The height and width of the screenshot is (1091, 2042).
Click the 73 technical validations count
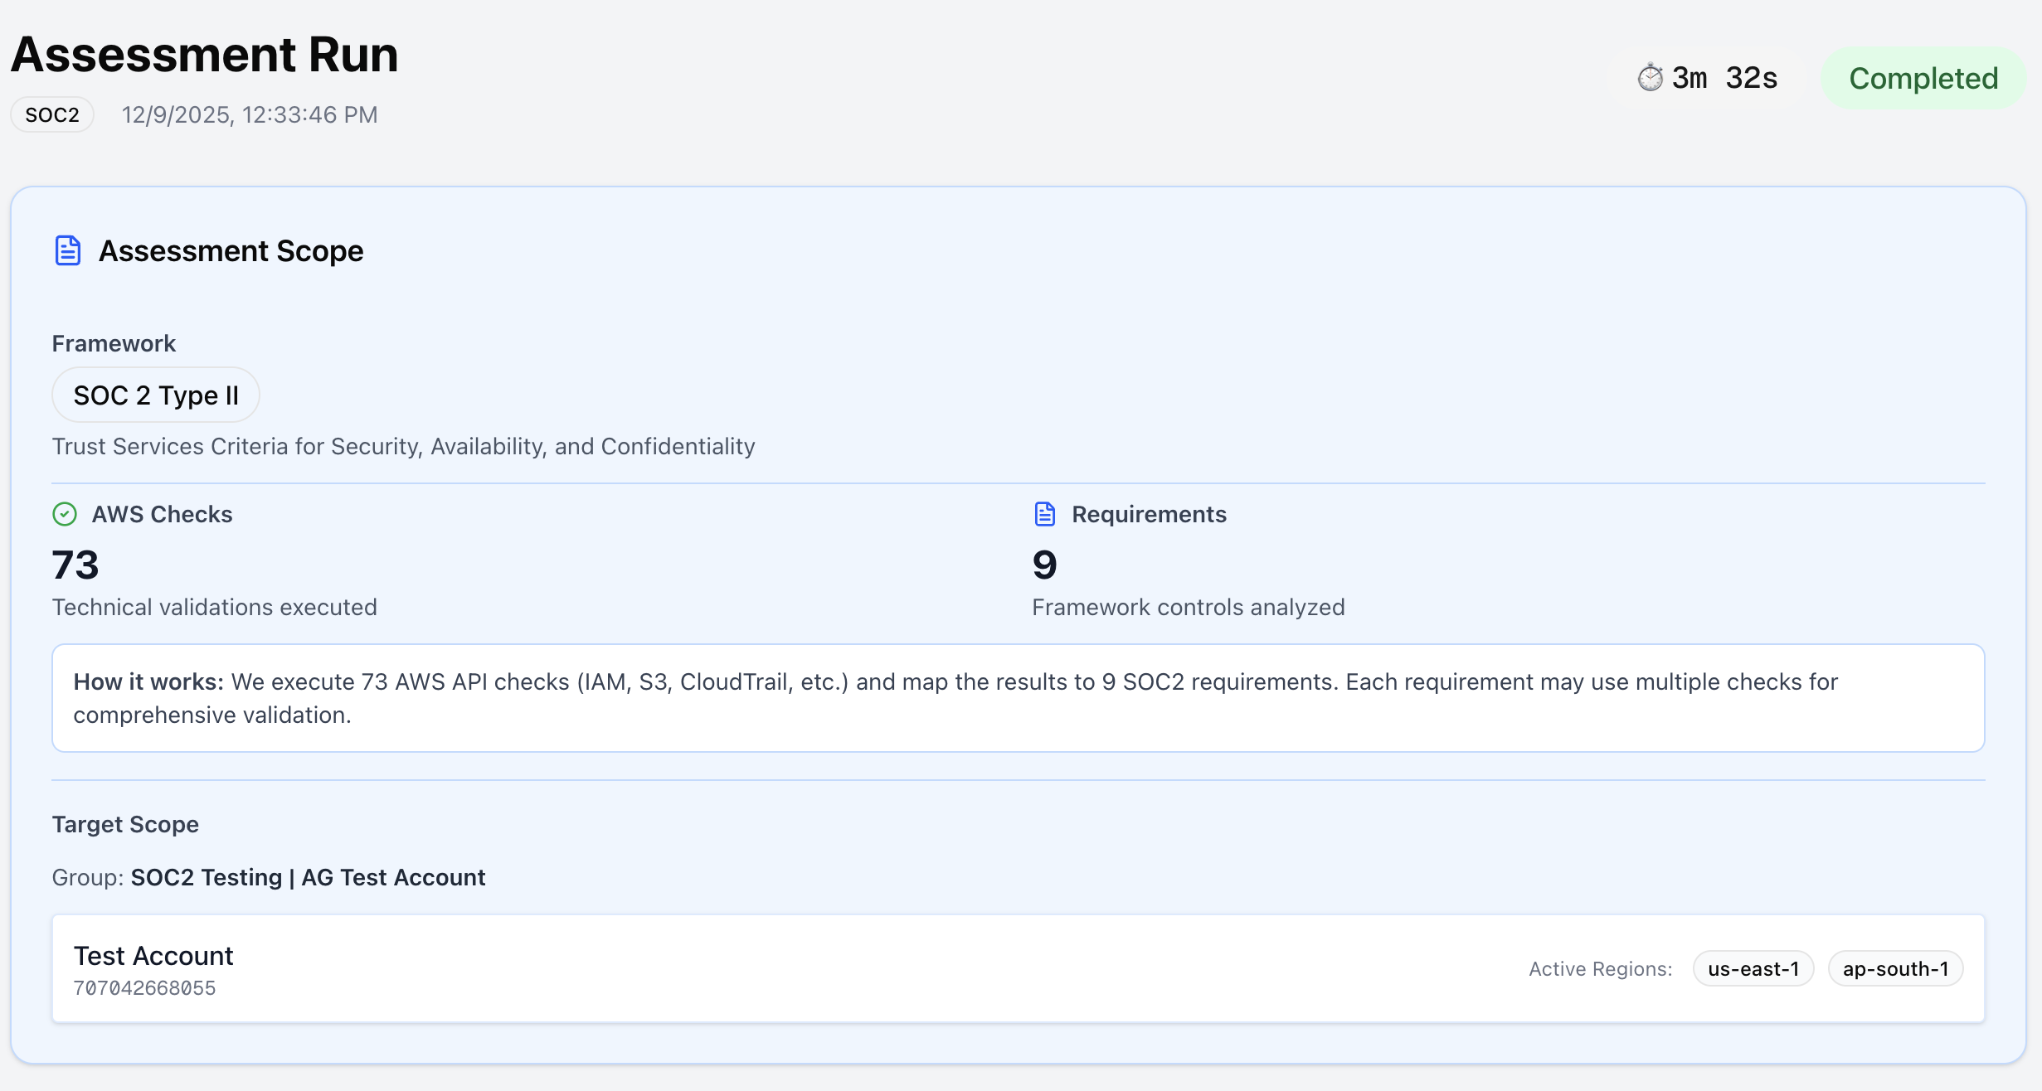pyautogui.click(x=75, y=565)
